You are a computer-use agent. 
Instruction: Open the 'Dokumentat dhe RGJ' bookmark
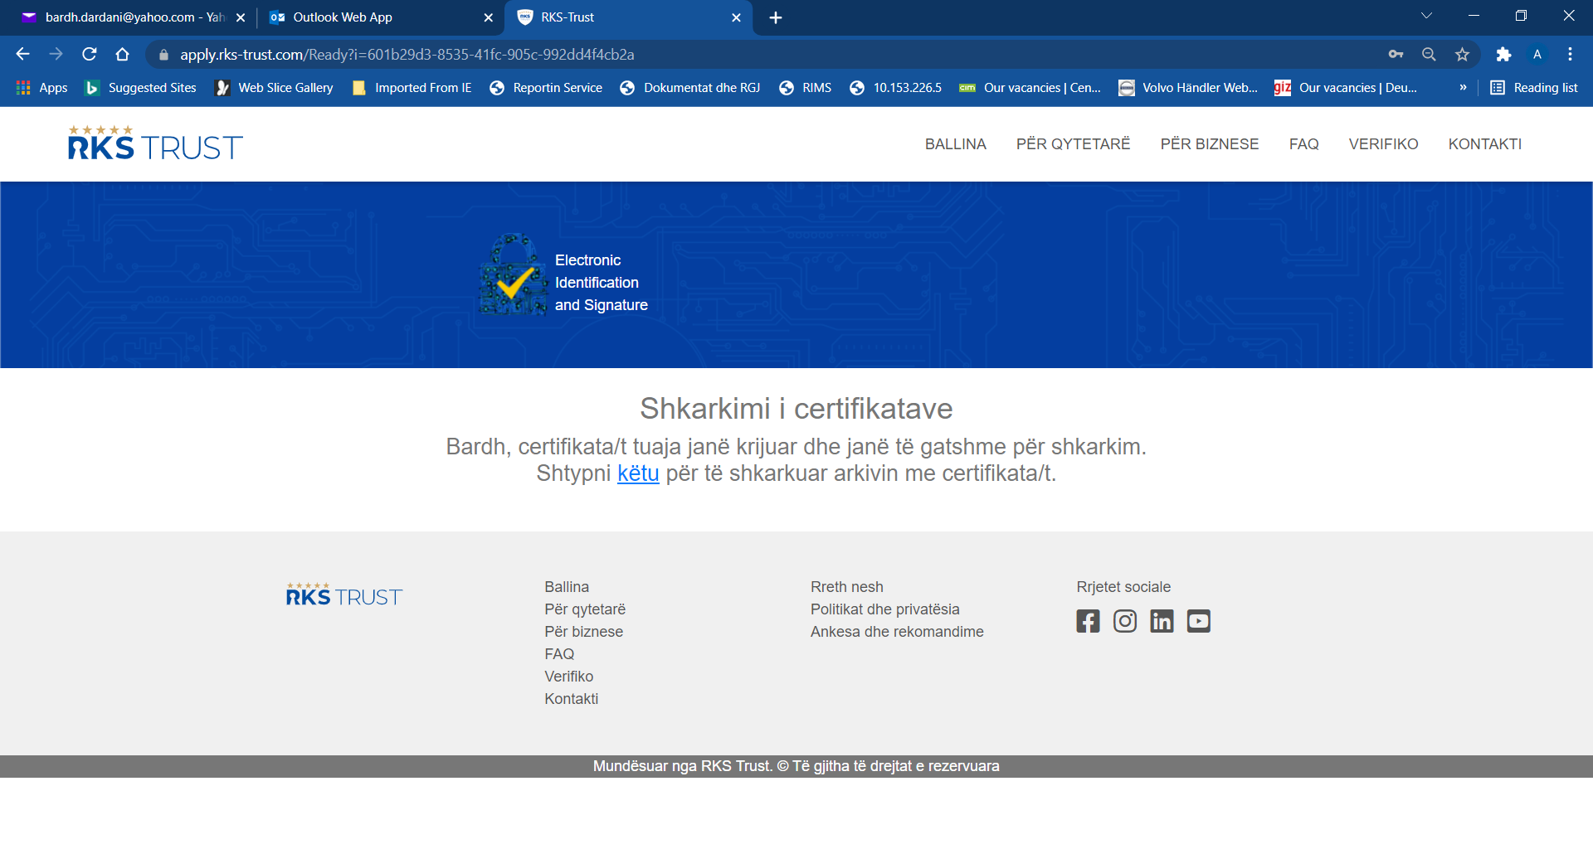pos(690,88)
